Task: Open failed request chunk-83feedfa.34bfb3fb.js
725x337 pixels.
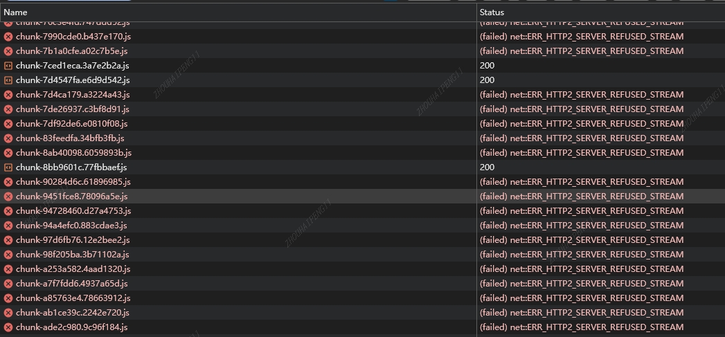Action: (x=70, y=138)
